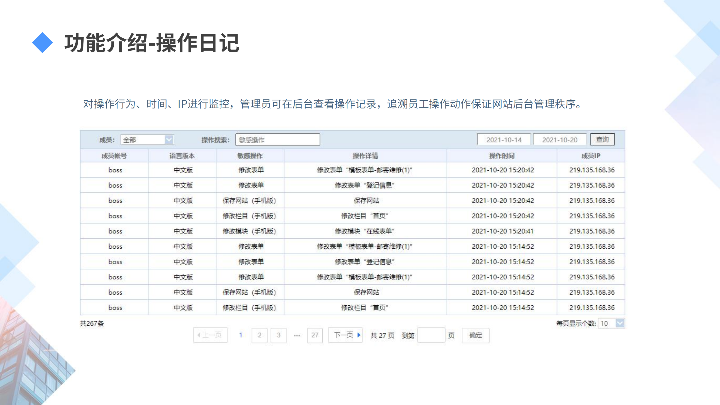Select current page 1 in pagination

pyautogui.click(x=241, y=335)
